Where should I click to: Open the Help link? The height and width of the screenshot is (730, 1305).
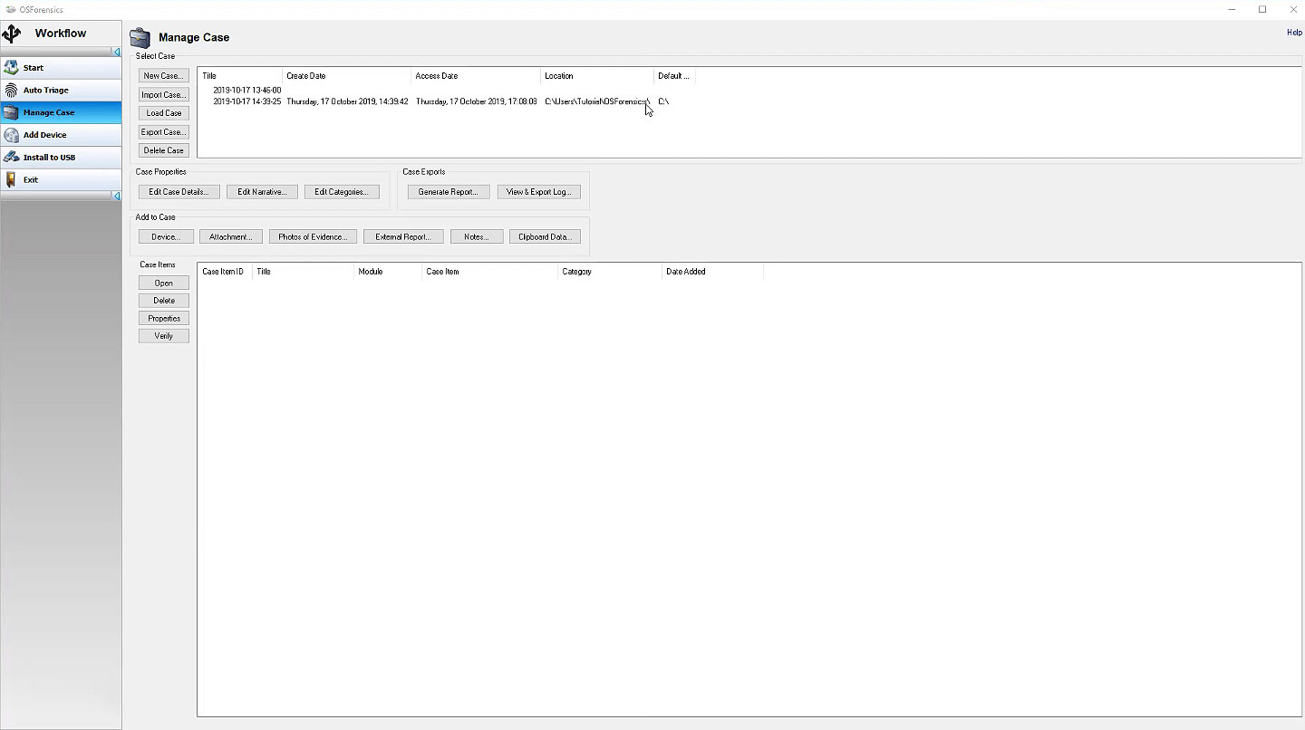pos(1294,33)
